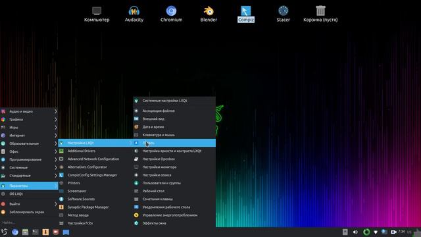Click the green update tray icon
This screenshot has width=421, height=237.
point(366,232)
